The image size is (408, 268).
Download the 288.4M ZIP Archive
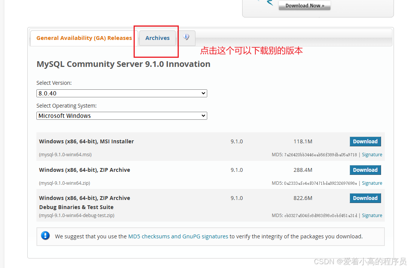(x=365, y=170)
